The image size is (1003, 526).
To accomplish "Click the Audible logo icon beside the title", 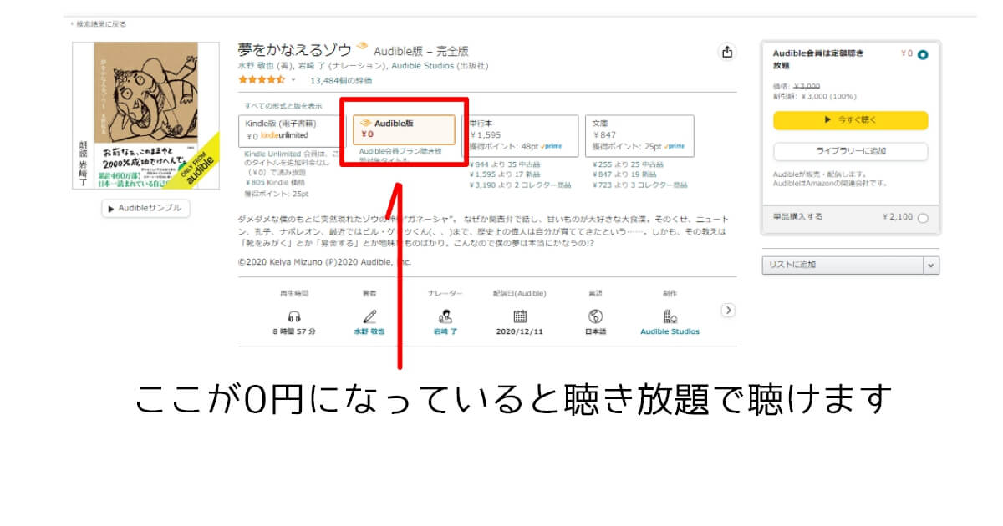I will [362, 47].
